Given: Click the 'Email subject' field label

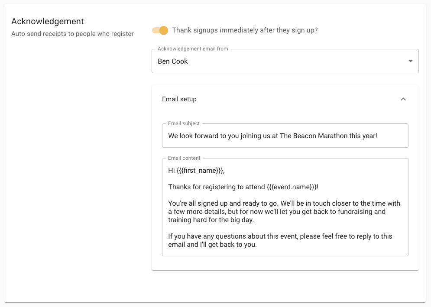Looking at the screenshot, I should pos(184,123).
